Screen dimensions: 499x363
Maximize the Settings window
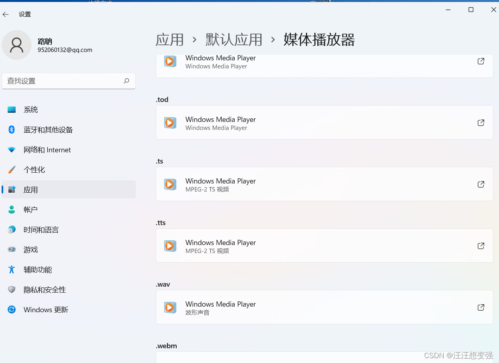click(x=471, y=10)
